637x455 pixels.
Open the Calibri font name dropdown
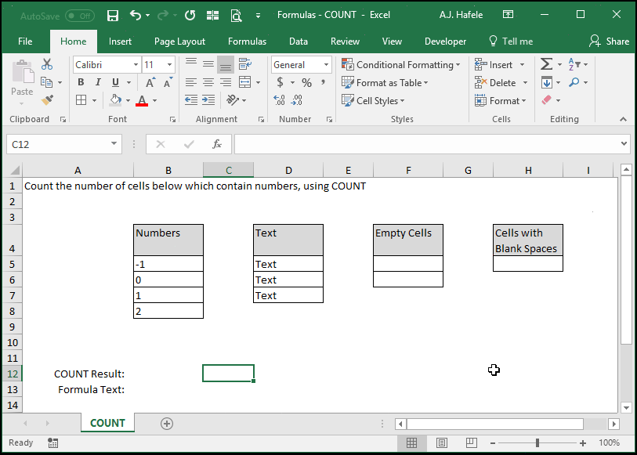(136, 65)
